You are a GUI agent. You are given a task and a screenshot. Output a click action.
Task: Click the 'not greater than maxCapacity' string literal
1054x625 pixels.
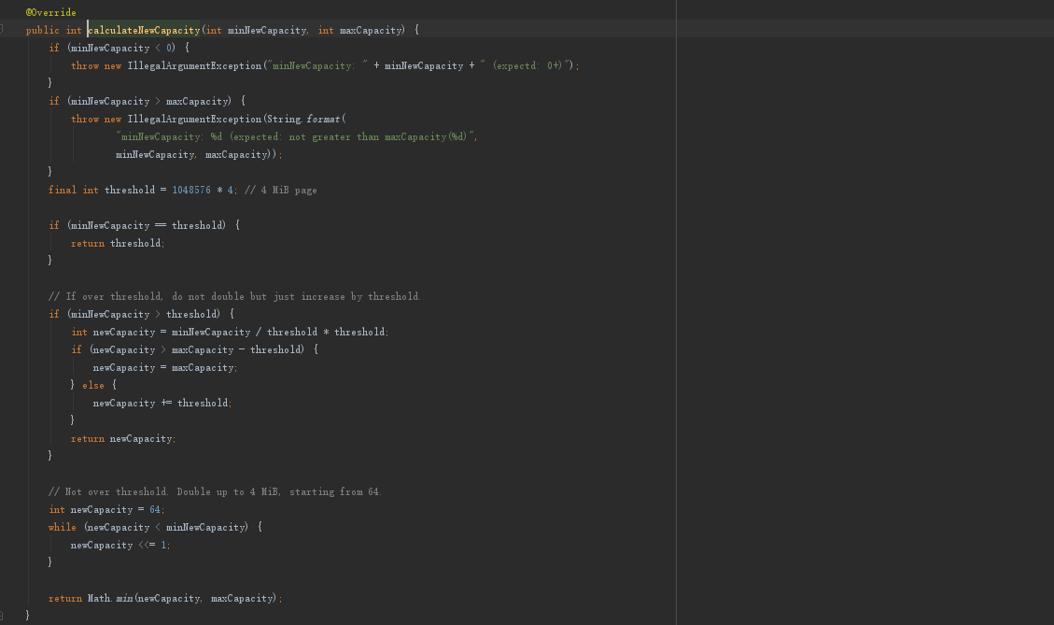(296, 136)
